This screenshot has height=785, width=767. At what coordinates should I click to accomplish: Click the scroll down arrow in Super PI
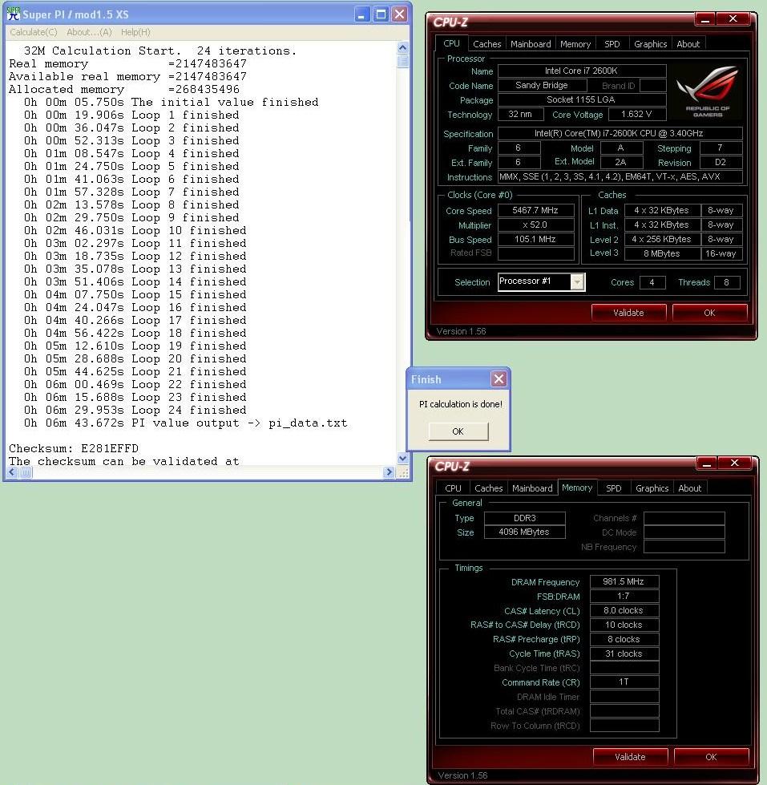(403, 458)
